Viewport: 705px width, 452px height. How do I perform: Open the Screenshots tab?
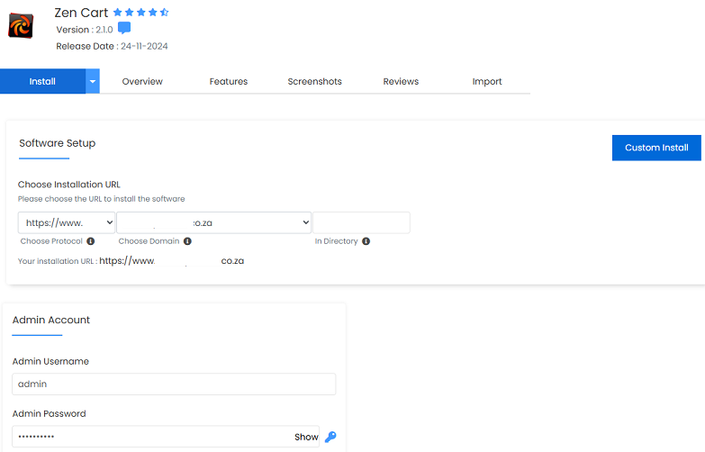point(314,81)
